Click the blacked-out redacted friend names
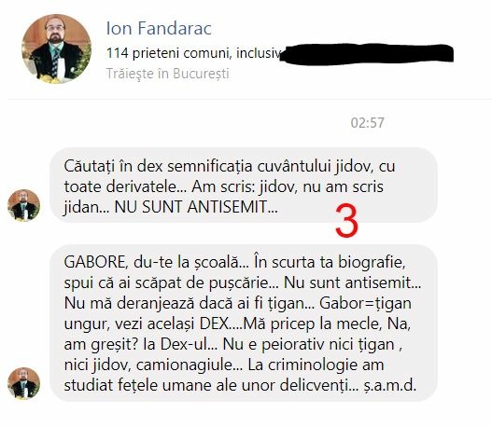 (367, 54)
